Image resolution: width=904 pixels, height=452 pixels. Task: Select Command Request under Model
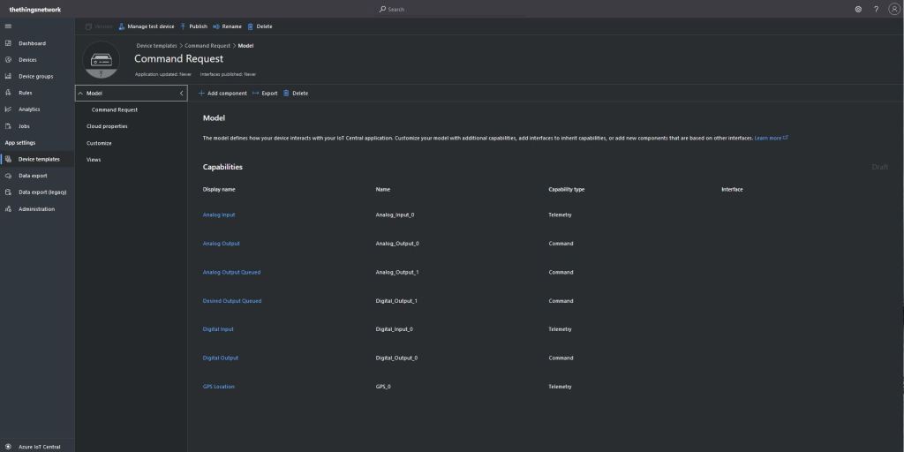115,109
